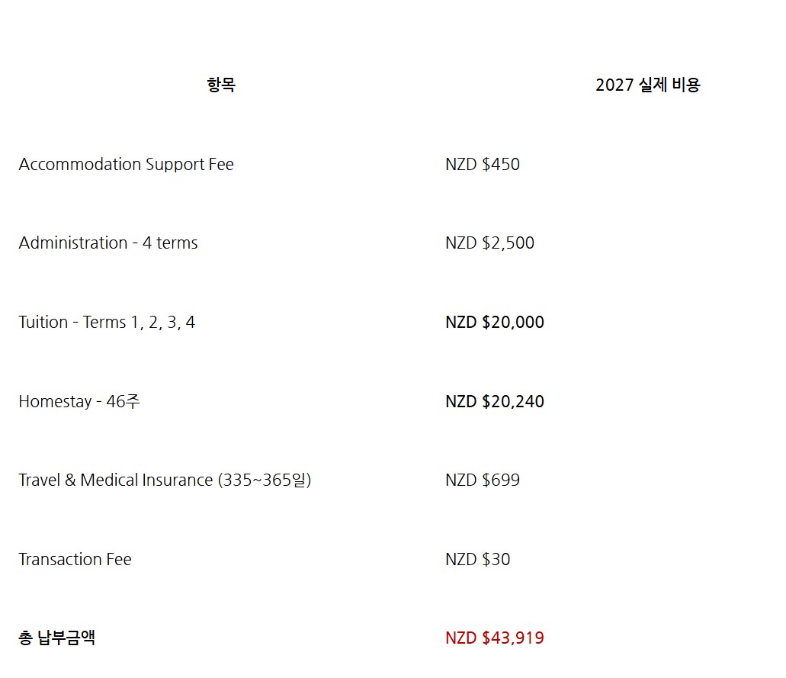Select the Transaction Fee row label
786x678 pixels.
pyautogui.click(x=75, y=559)
